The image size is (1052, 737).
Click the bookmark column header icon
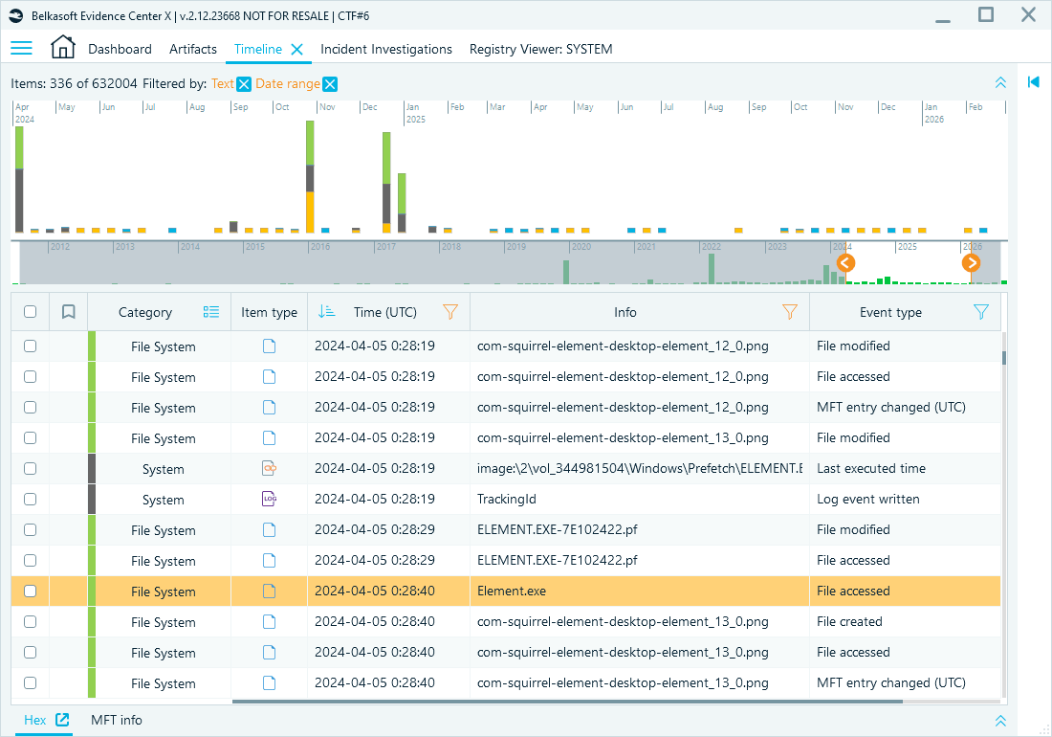coord(69,311)
